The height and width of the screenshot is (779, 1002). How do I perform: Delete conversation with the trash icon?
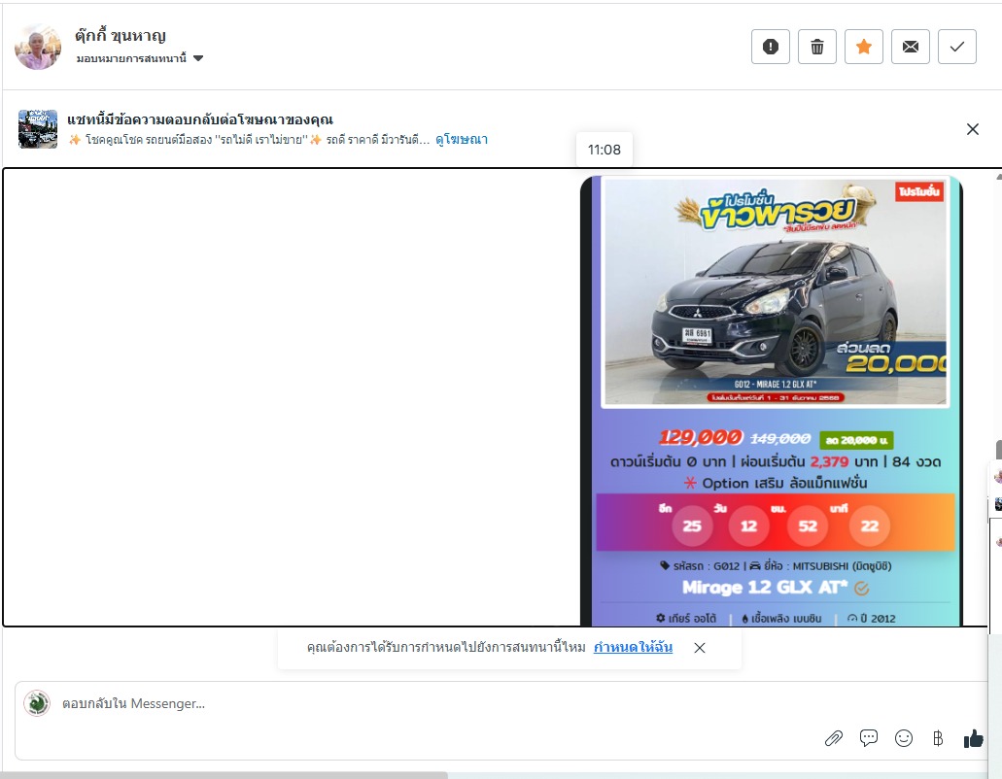point(816,47)
